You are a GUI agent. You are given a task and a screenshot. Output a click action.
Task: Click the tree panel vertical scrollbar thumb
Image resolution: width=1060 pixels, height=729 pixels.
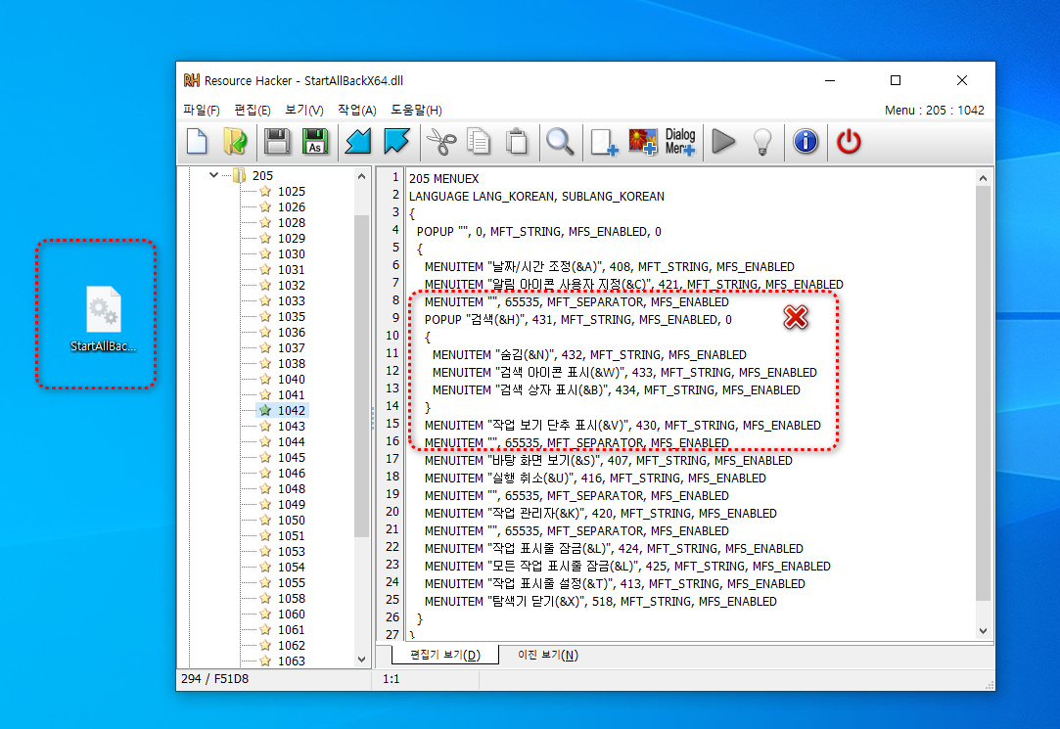[x=362, y=376]
